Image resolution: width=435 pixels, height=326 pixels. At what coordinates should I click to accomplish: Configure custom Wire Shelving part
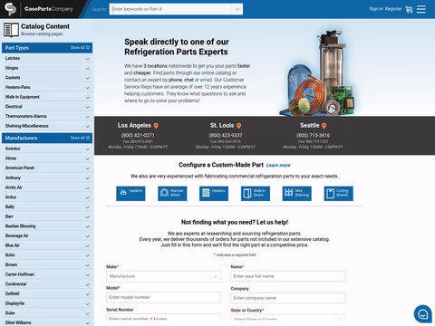pos(297,193)
